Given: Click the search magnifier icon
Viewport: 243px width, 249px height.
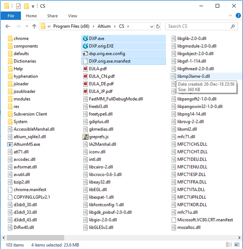Looking at the screenshot, I should tap(233, 26).
